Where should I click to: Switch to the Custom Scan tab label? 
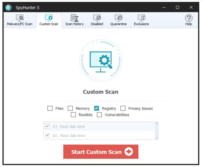point(49,24)
